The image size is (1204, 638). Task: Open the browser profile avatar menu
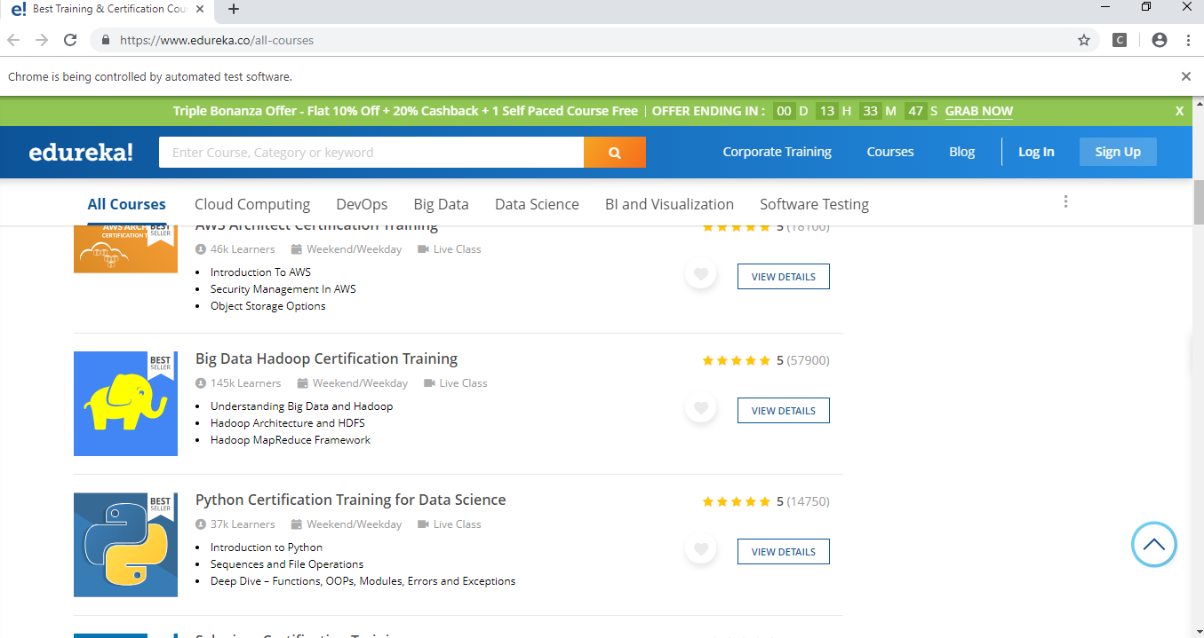pyautogui.click(x=1158, y=40)
